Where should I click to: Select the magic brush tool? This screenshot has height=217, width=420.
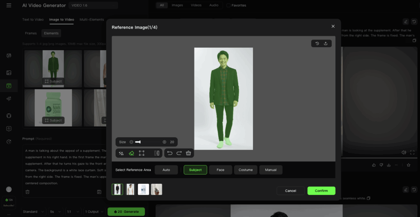tap(121, 153)
